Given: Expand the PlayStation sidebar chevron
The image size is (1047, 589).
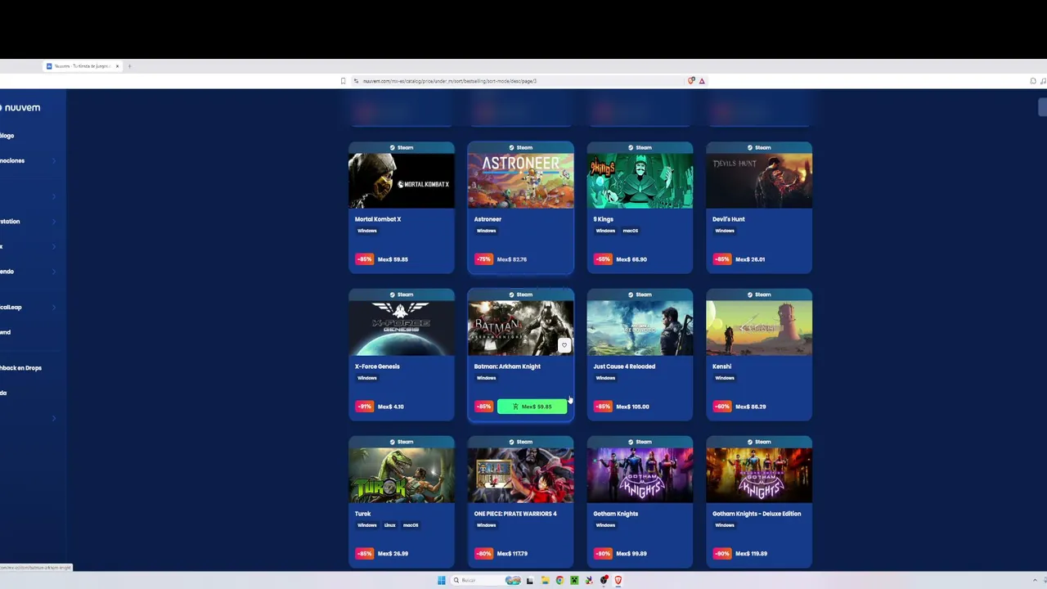Looking at the screenshot, I should point(54,221).
